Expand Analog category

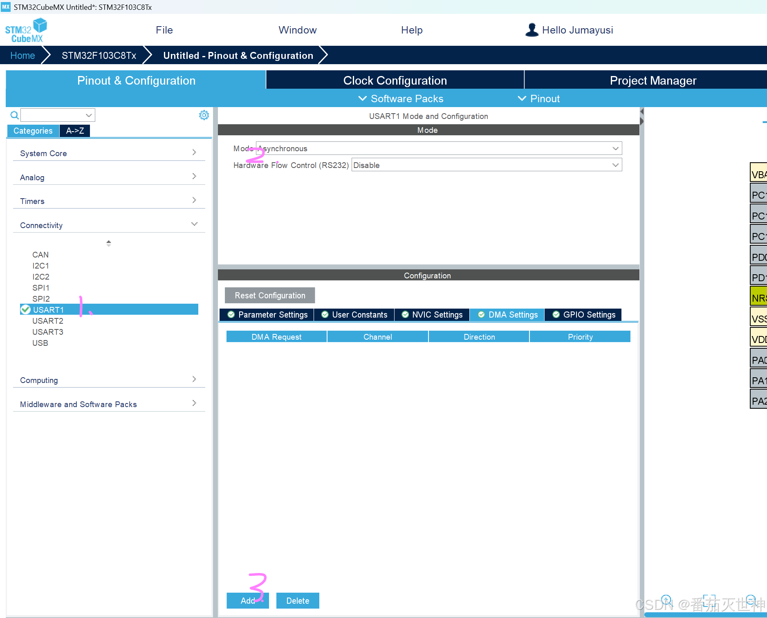point(109,177)
